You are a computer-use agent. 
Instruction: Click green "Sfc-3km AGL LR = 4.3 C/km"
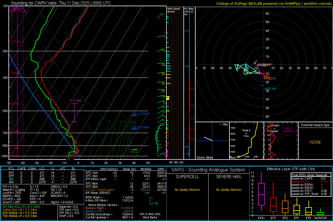click(x=21, y=207)
